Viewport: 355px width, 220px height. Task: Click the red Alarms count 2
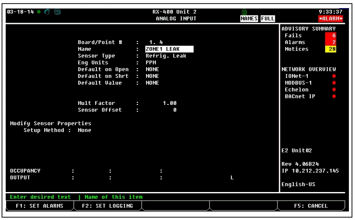pyautogui.click(x=331, y=42)
